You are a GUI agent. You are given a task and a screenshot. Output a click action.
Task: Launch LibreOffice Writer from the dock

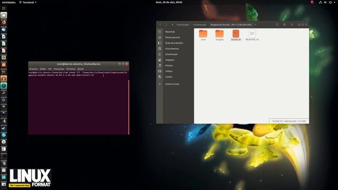pyautogui.click(x=4, y=36)
